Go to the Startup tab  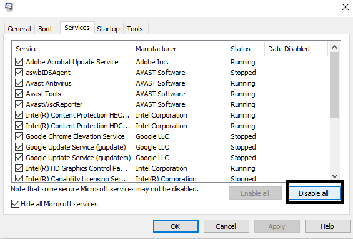click(x=108, y=29)
